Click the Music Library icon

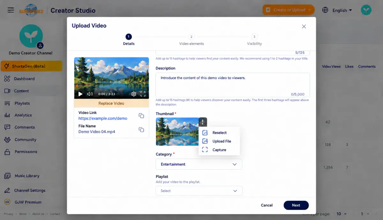click(x=7, y=176)
